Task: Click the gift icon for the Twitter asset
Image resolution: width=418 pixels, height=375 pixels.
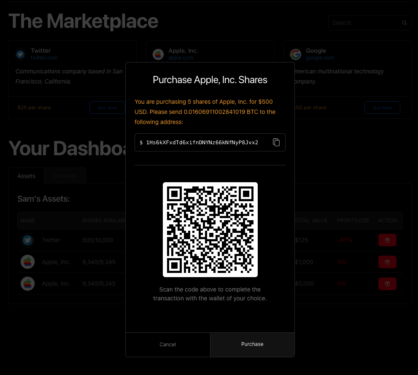Action: click(x=387, y=240)
